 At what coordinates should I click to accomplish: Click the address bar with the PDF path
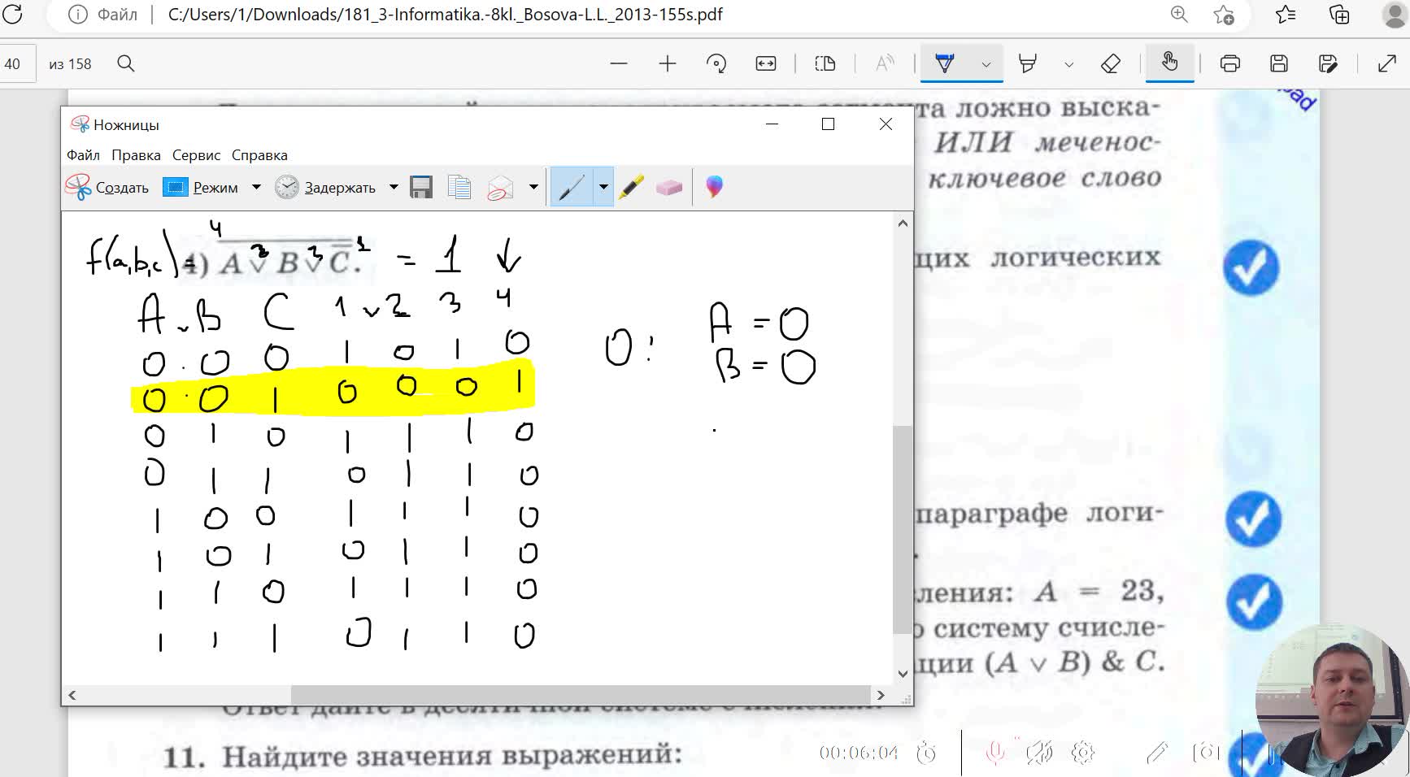pos(445,15)
